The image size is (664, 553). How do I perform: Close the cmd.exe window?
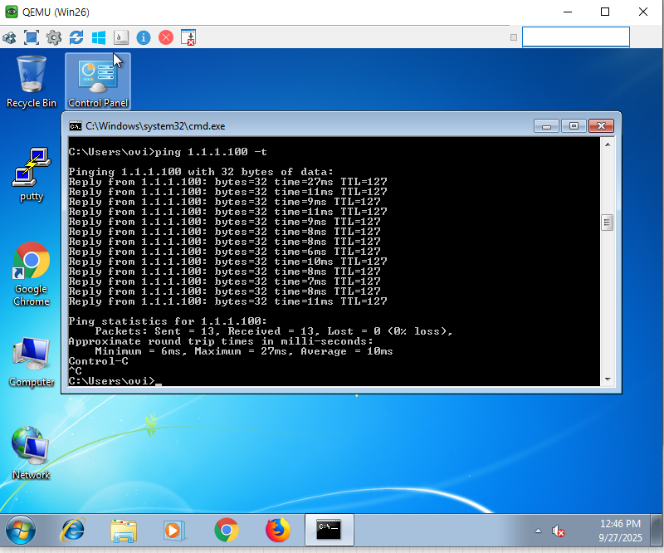(601, 126)
